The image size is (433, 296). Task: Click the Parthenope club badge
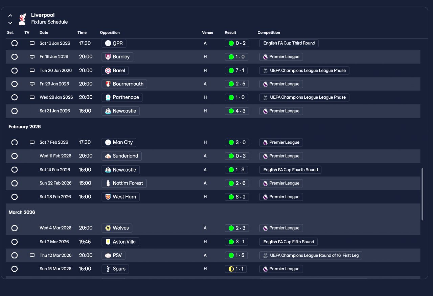108,97
